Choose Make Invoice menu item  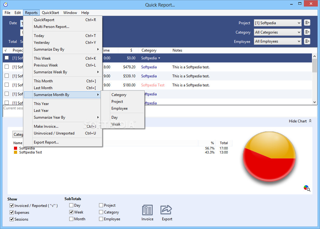coord(63,126)
